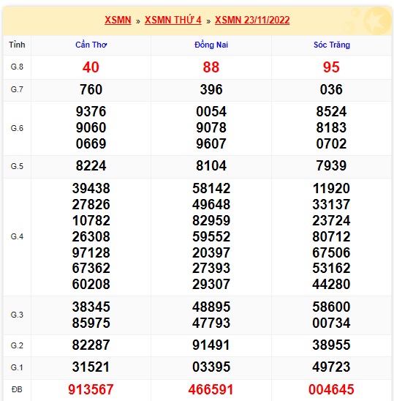394x401 pixels.
Task: Click the G.5 number 7939
Action: 331,165
